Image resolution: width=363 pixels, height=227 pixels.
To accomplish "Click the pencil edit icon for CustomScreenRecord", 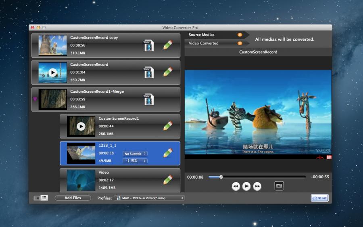I will pyautogui.click(x=168, y=72).
